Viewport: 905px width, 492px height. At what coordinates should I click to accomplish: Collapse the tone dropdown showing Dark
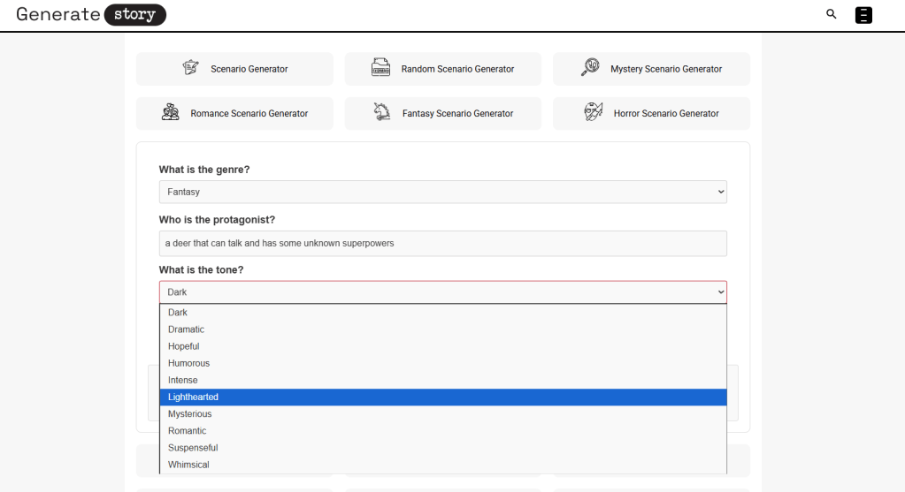tap(442, 291)
